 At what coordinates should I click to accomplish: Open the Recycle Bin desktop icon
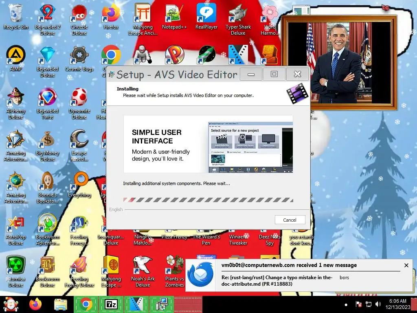[16, 16]
